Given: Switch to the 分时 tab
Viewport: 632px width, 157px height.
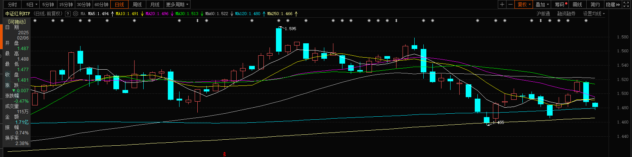Looking at the screenshot, I should (12, 5).
